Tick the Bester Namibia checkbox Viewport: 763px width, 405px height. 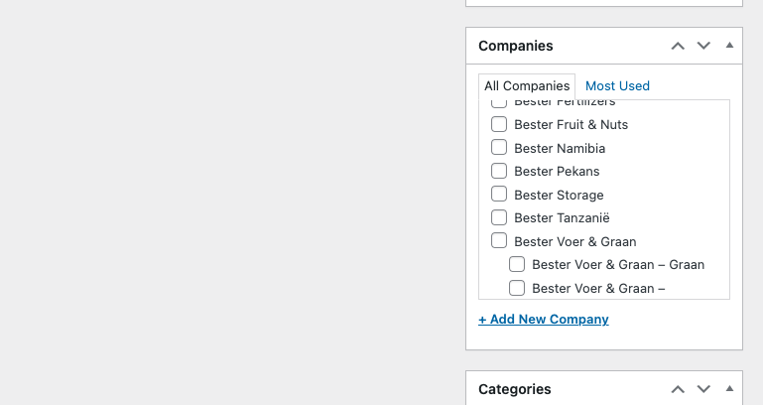pos(499,148)
